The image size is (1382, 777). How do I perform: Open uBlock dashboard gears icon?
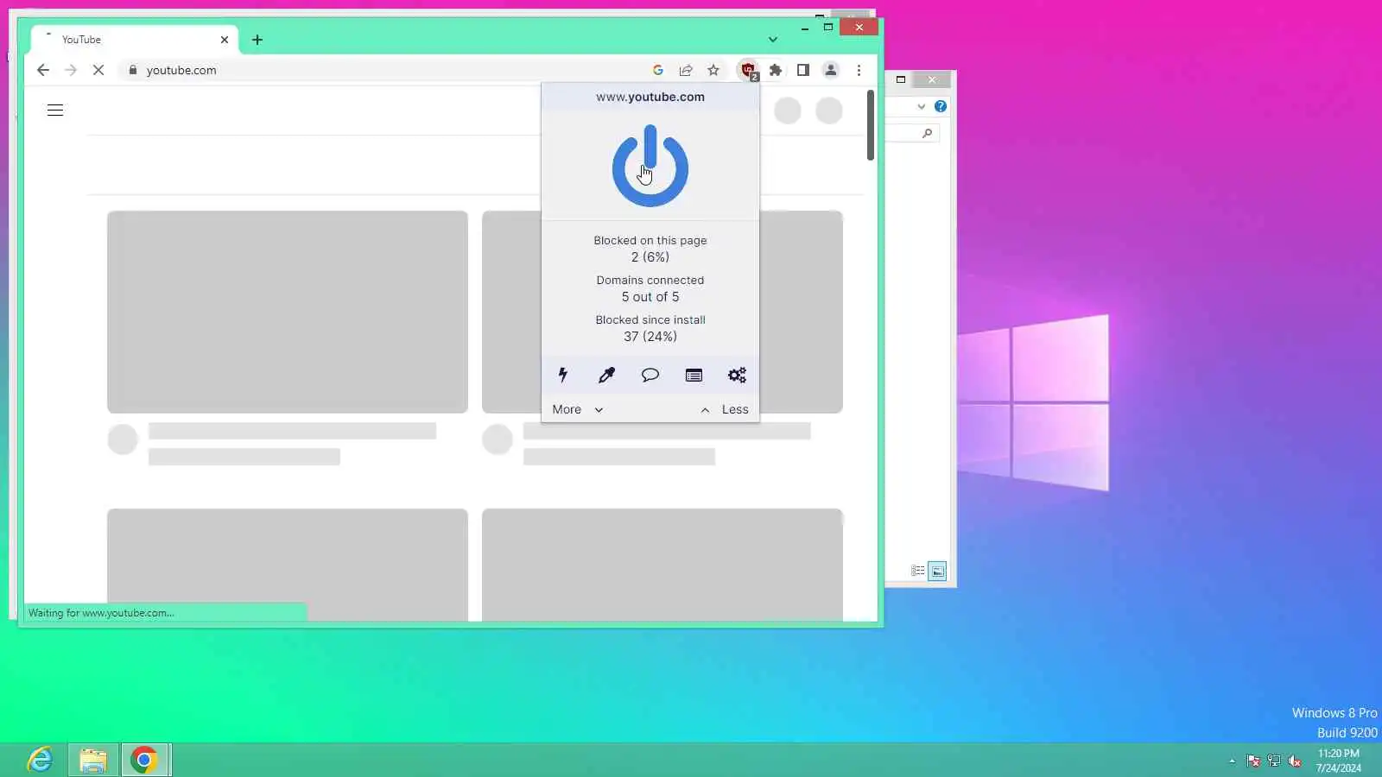[x=737, y=375]
